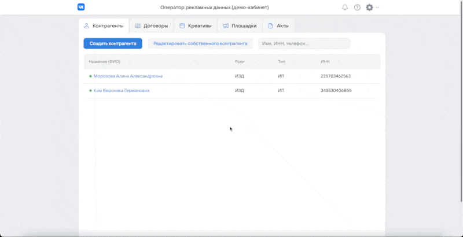The image size is (463, 237).
Task: Click the Роли column header
Action: [x=240, y=62]
